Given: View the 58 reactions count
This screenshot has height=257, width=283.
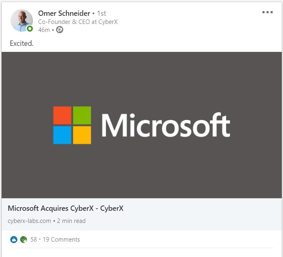Looking at the screenshot, I should (33, 240).
